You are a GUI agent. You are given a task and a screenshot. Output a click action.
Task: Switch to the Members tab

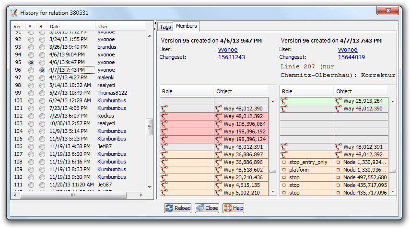tap(187, 26)
